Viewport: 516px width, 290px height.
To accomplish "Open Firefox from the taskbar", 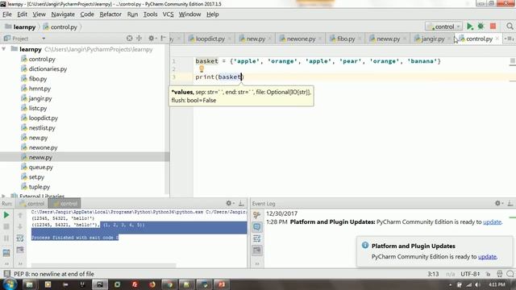I will point(152,284).
